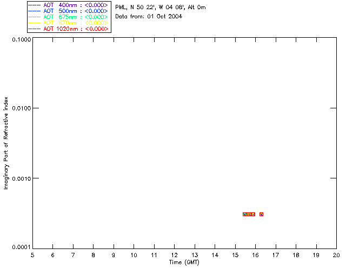Click the isolated data point after 16 hours
Screen dimensions: 346x276
[261, 214]
